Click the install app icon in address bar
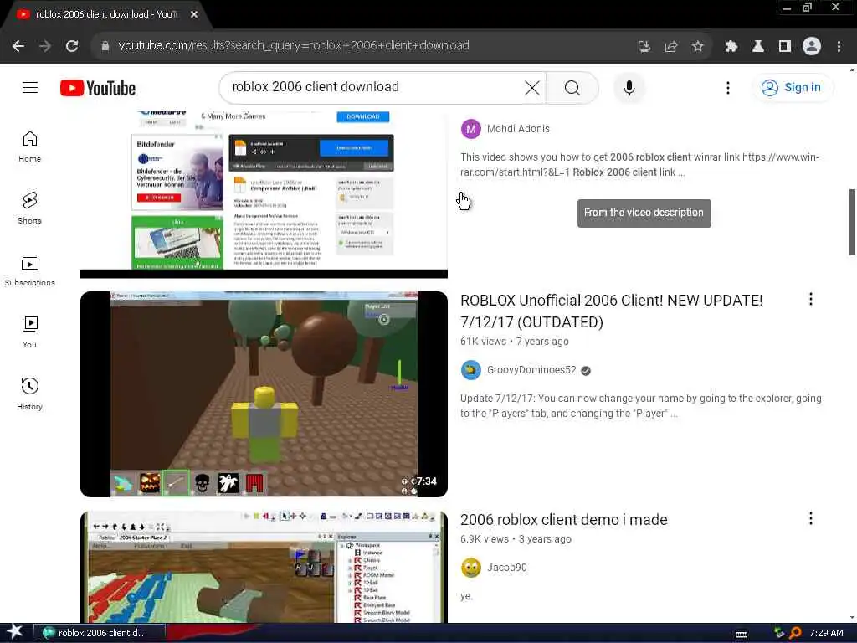Screen dimensions: 857x643 [x=644, y=47]
